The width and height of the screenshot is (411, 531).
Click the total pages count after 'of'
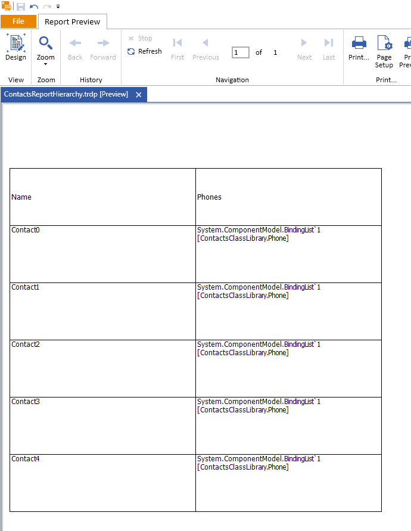point(275,52)
